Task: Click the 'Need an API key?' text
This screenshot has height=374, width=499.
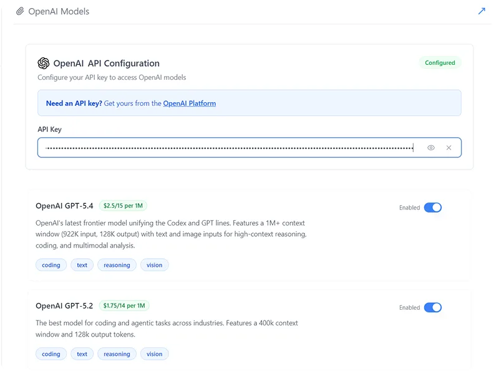Action: point(74,103)
